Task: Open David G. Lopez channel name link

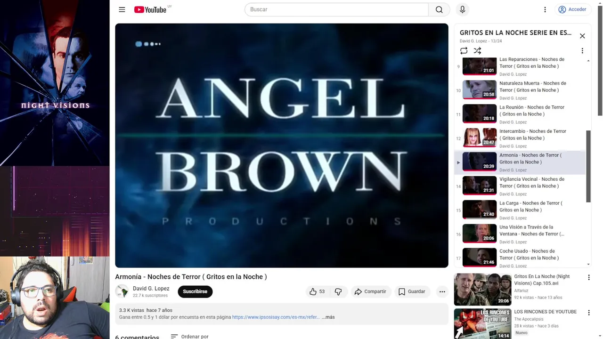Action: [x=151, y=289]
